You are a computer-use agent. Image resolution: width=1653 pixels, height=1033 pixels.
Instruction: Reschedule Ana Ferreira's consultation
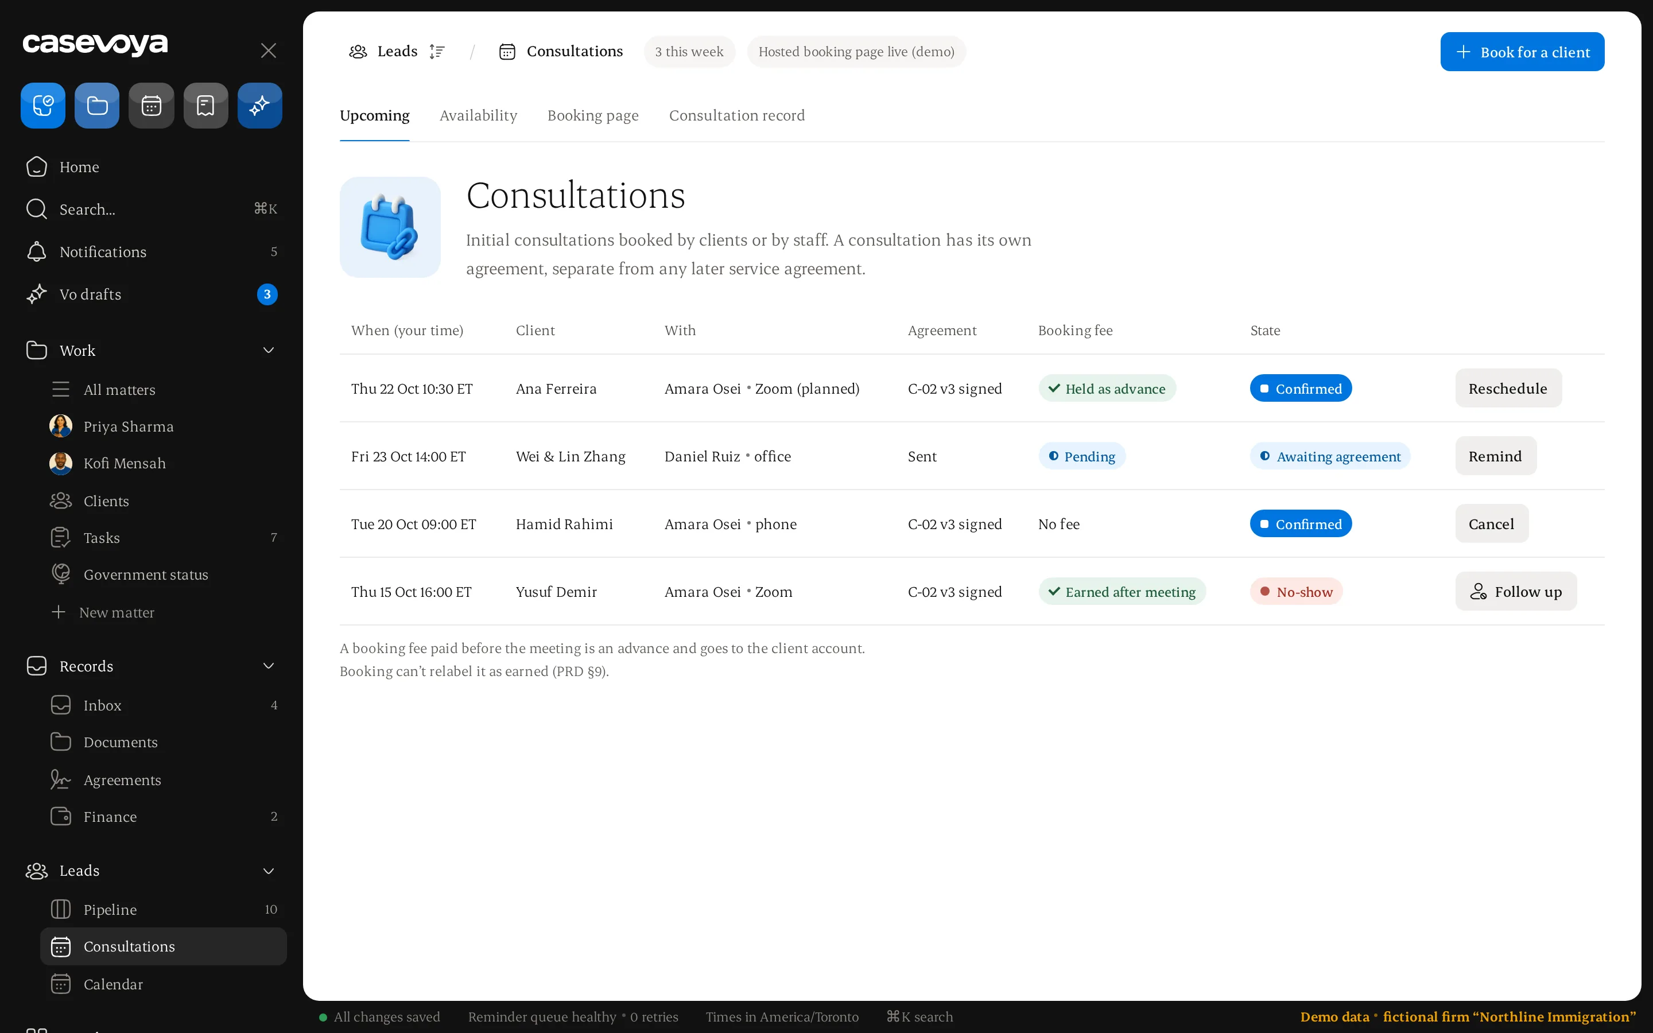1508,389
